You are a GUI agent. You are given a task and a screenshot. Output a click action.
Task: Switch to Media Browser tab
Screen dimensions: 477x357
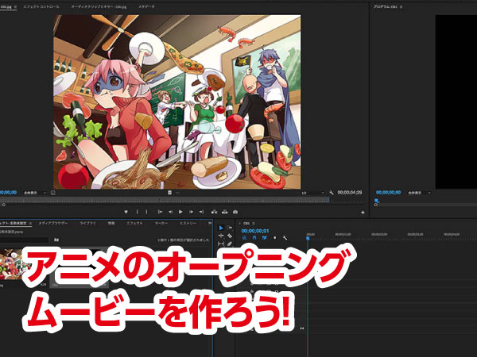(53, 223)
